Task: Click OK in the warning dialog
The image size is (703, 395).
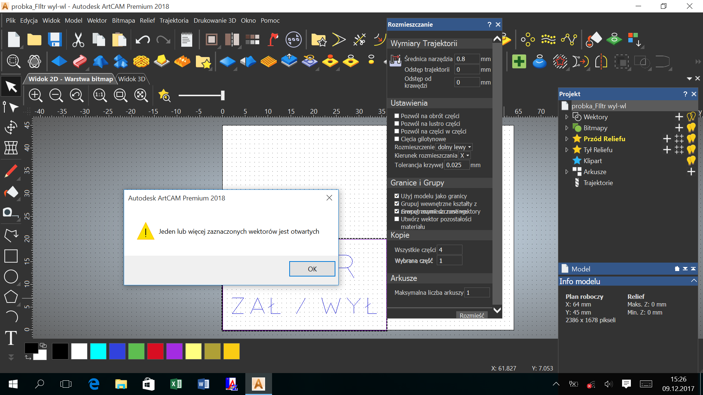Action: coord(312,269)
